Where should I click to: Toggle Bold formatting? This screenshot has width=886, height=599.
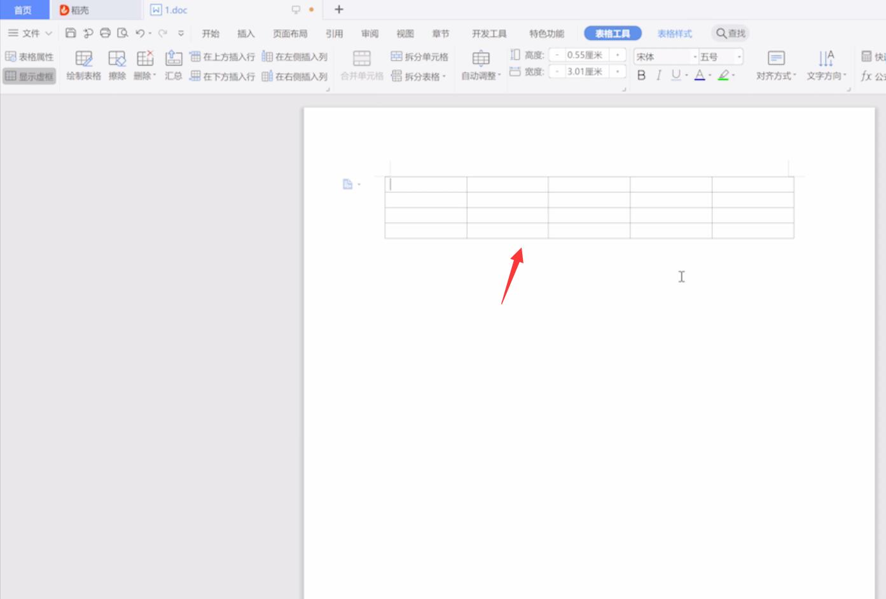click(642, 76)
